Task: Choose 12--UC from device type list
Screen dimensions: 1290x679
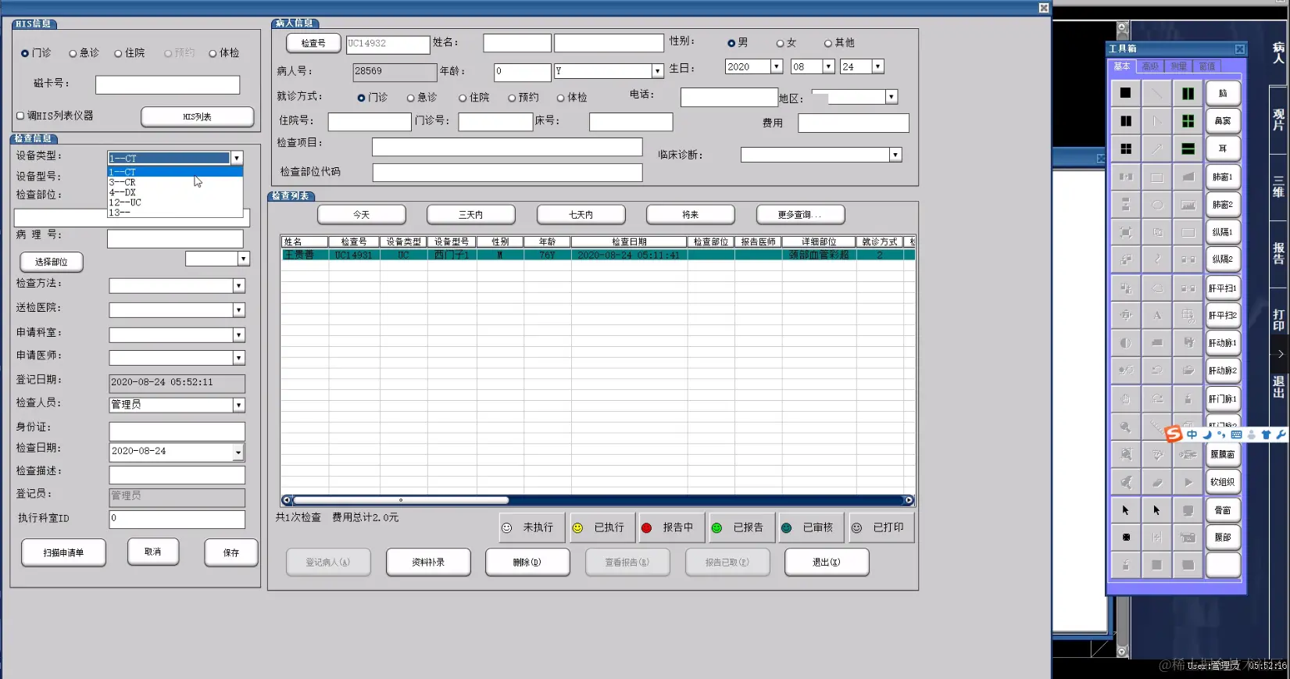Action: pos(175,202)
